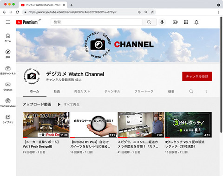Open the YouTube hamburger guide menu
Viewport: 223px width, 176px height.
click(x=8, y=22)
